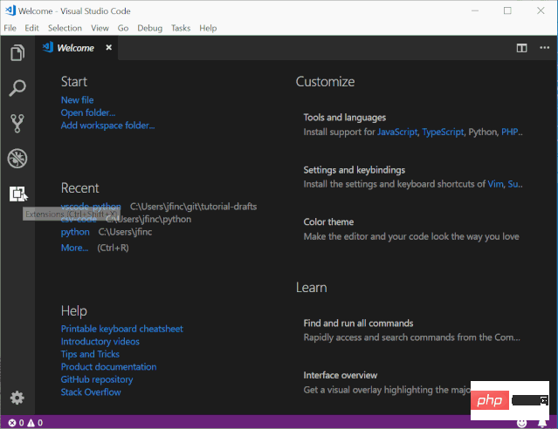558x429 pixels.
Task: Click the notifications bell in status bar
Action: tap(542, 423)
